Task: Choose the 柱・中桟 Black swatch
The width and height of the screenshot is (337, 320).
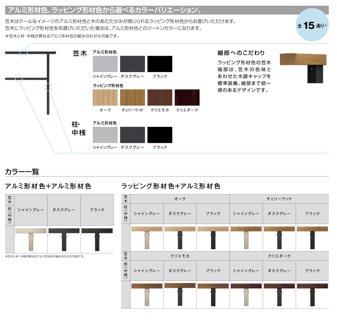Action: pyautogui.click(x=160, y=135)
